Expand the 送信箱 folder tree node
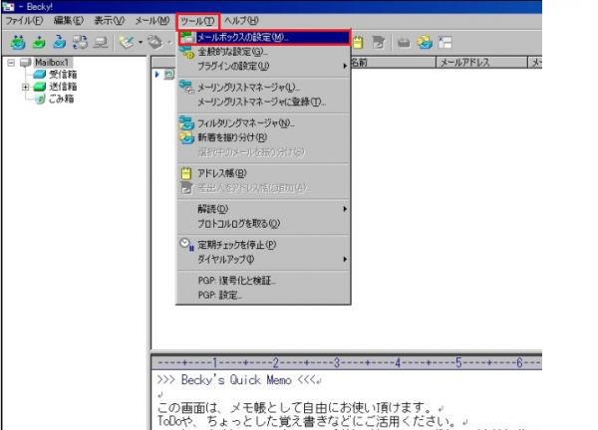The height and width of the screenshot is (430, 598). (x=25, y=86)
